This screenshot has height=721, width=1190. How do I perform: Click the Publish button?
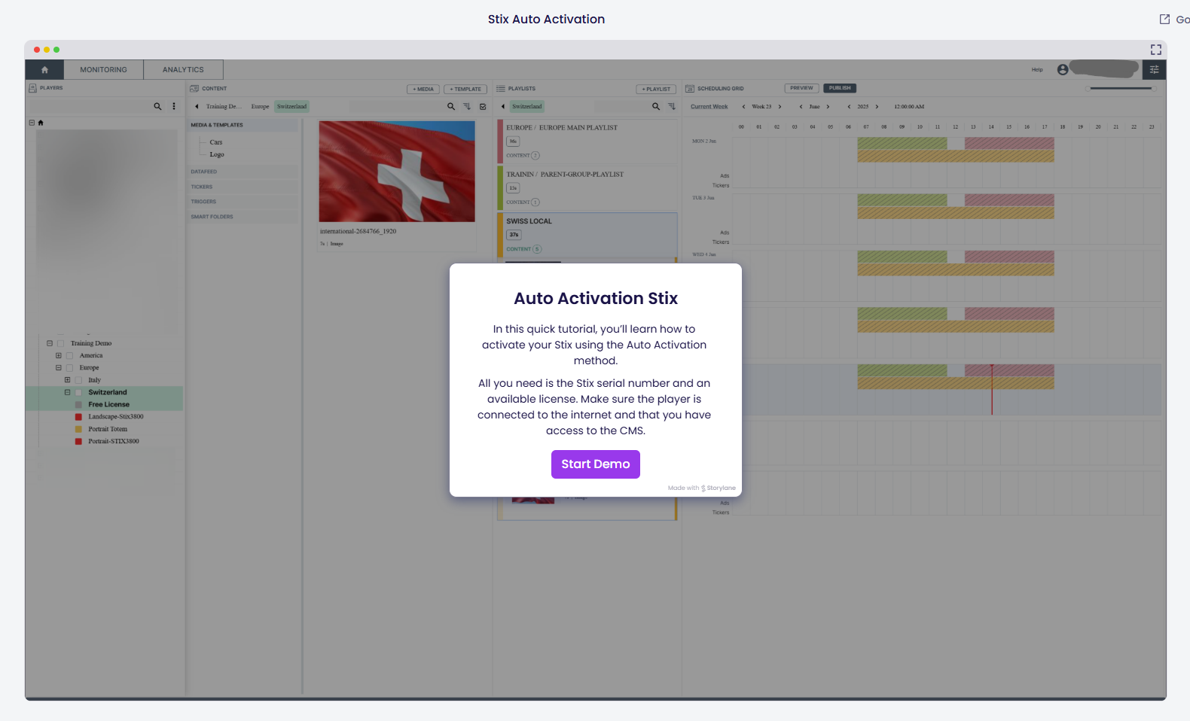(839, 88)
